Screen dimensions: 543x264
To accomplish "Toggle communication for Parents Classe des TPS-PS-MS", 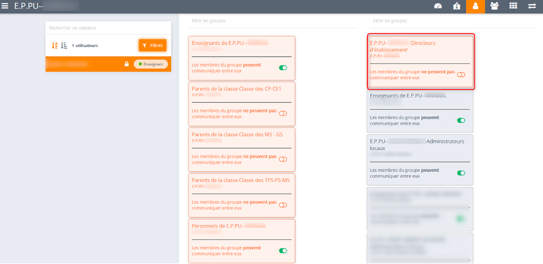I will tap(283, 205).
